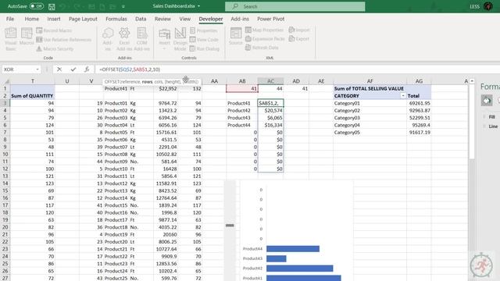
Task: Switch to the Insert tab
Action: (54, 19)
